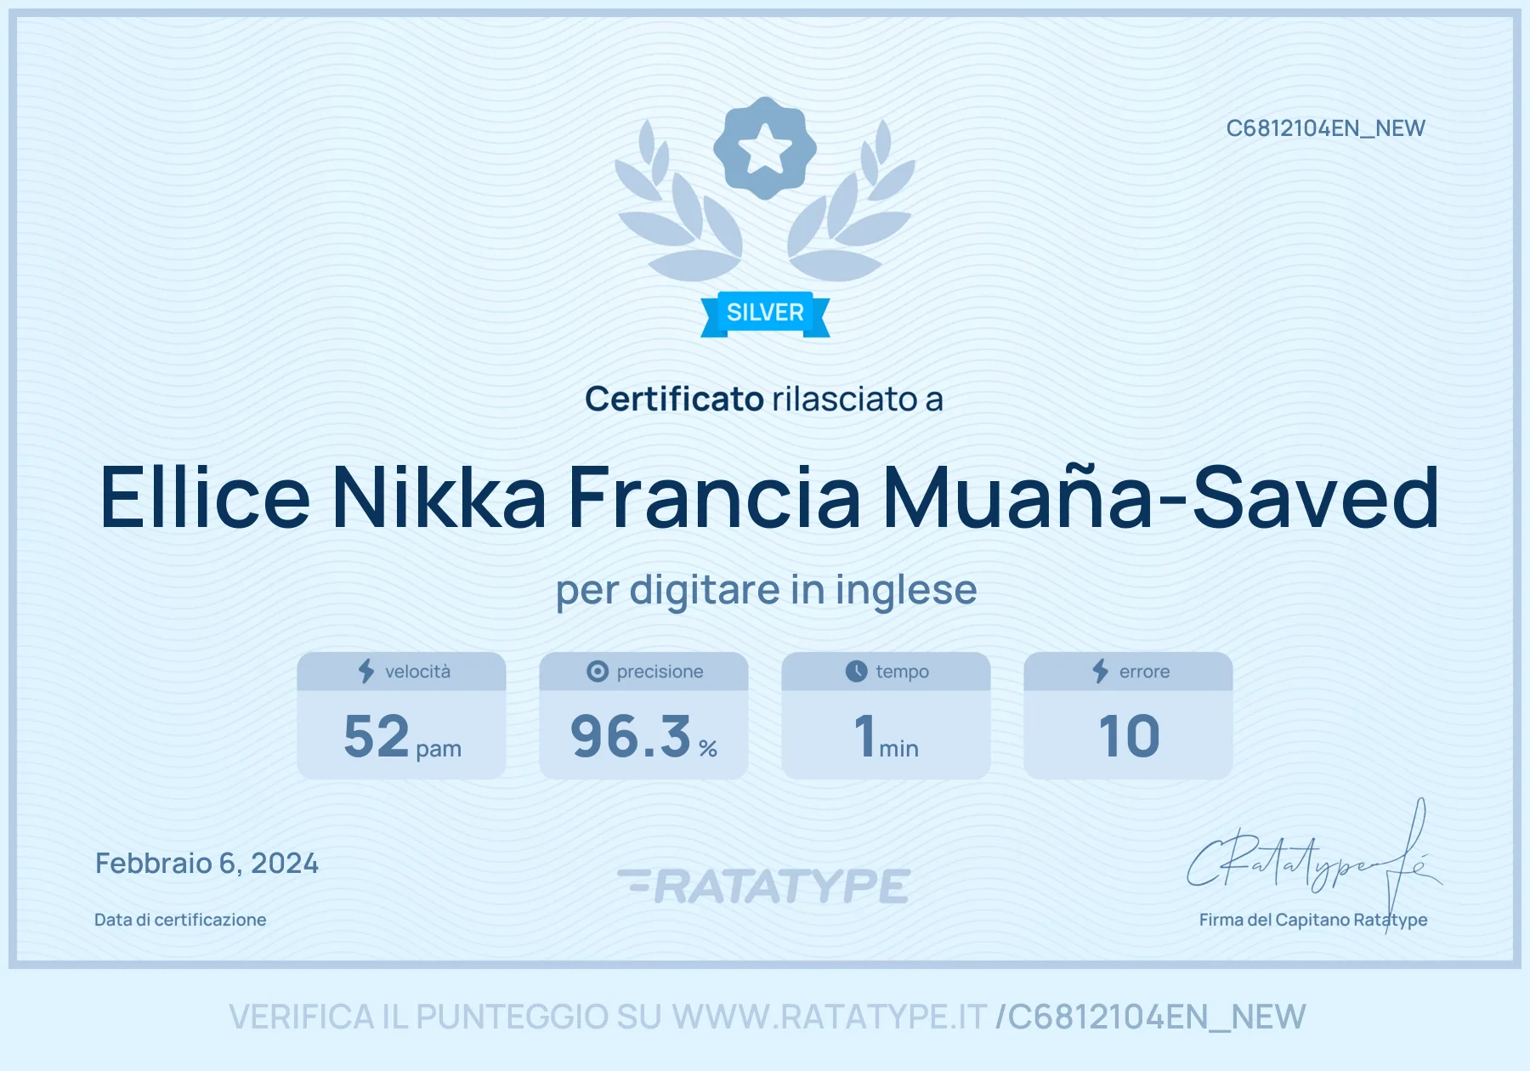This screenshot has height=1071, width=1530.
Task: Open the WWW.RATATYPE.IT verification link
Action: coord(829,1017)
